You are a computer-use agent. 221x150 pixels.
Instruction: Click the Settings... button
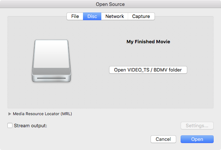[197, 126]
